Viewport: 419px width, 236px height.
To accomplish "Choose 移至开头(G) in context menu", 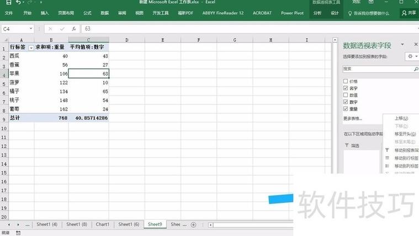I will pos(405,134).
